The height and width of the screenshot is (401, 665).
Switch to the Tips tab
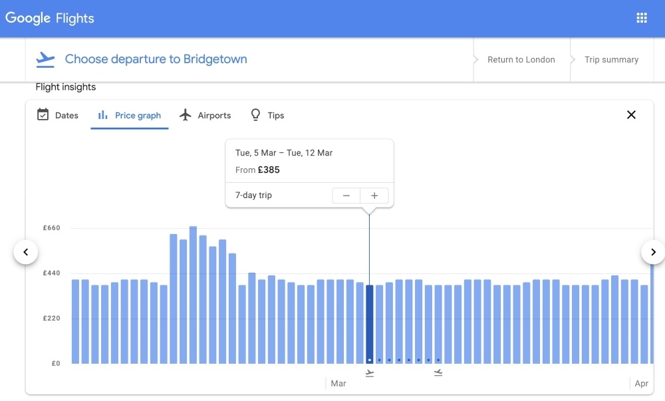275,115
